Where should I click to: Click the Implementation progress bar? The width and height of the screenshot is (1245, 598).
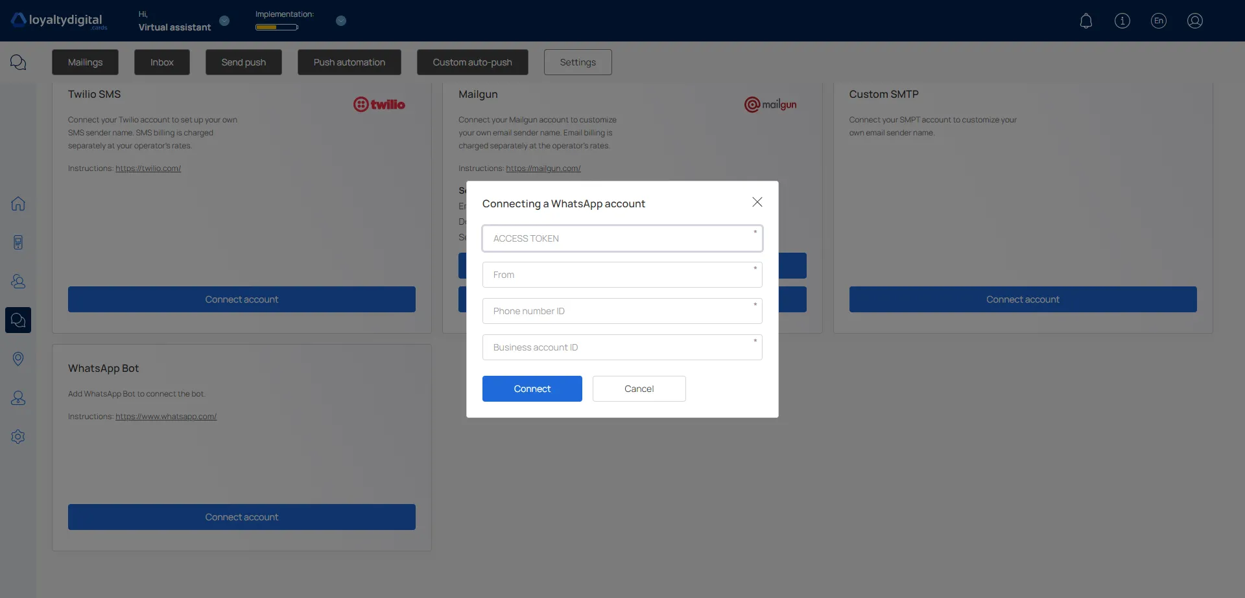tap(277, 27)
